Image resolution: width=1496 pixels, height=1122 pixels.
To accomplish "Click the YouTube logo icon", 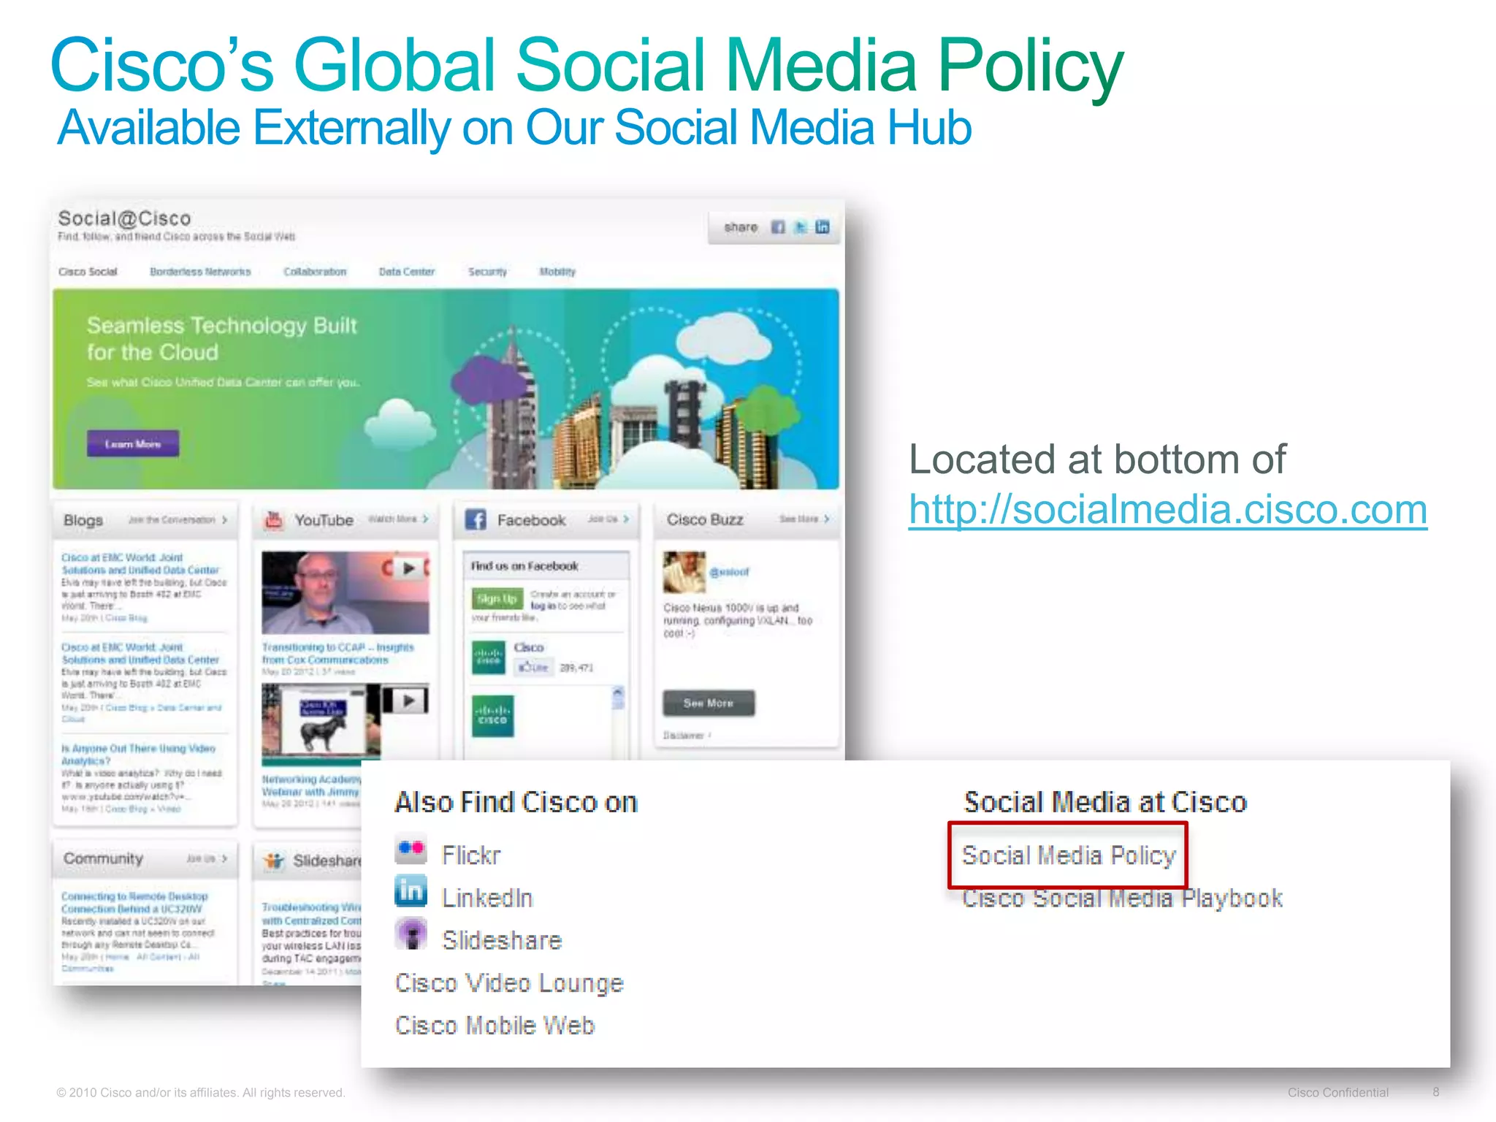I will (x=274, y=520).
